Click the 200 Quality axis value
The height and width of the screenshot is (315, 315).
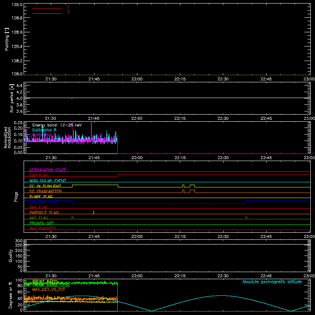[x=19, y=250]
